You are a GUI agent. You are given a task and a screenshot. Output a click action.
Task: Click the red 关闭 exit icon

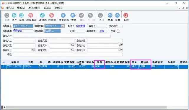pos(126,15)
